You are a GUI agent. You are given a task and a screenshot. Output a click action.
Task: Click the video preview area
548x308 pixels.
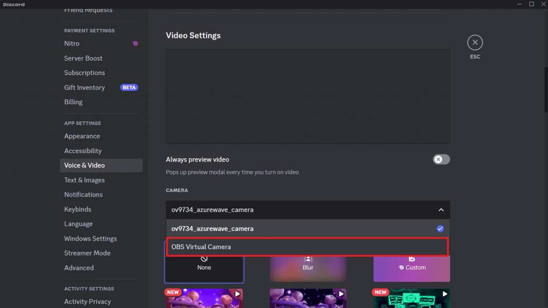coord(308,96)
